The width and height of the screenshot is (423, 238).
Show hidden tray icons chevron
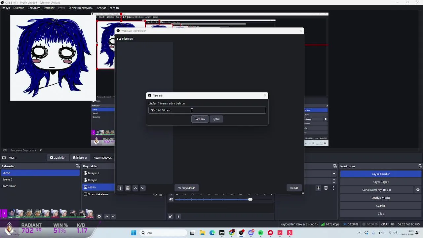[359, 233]
